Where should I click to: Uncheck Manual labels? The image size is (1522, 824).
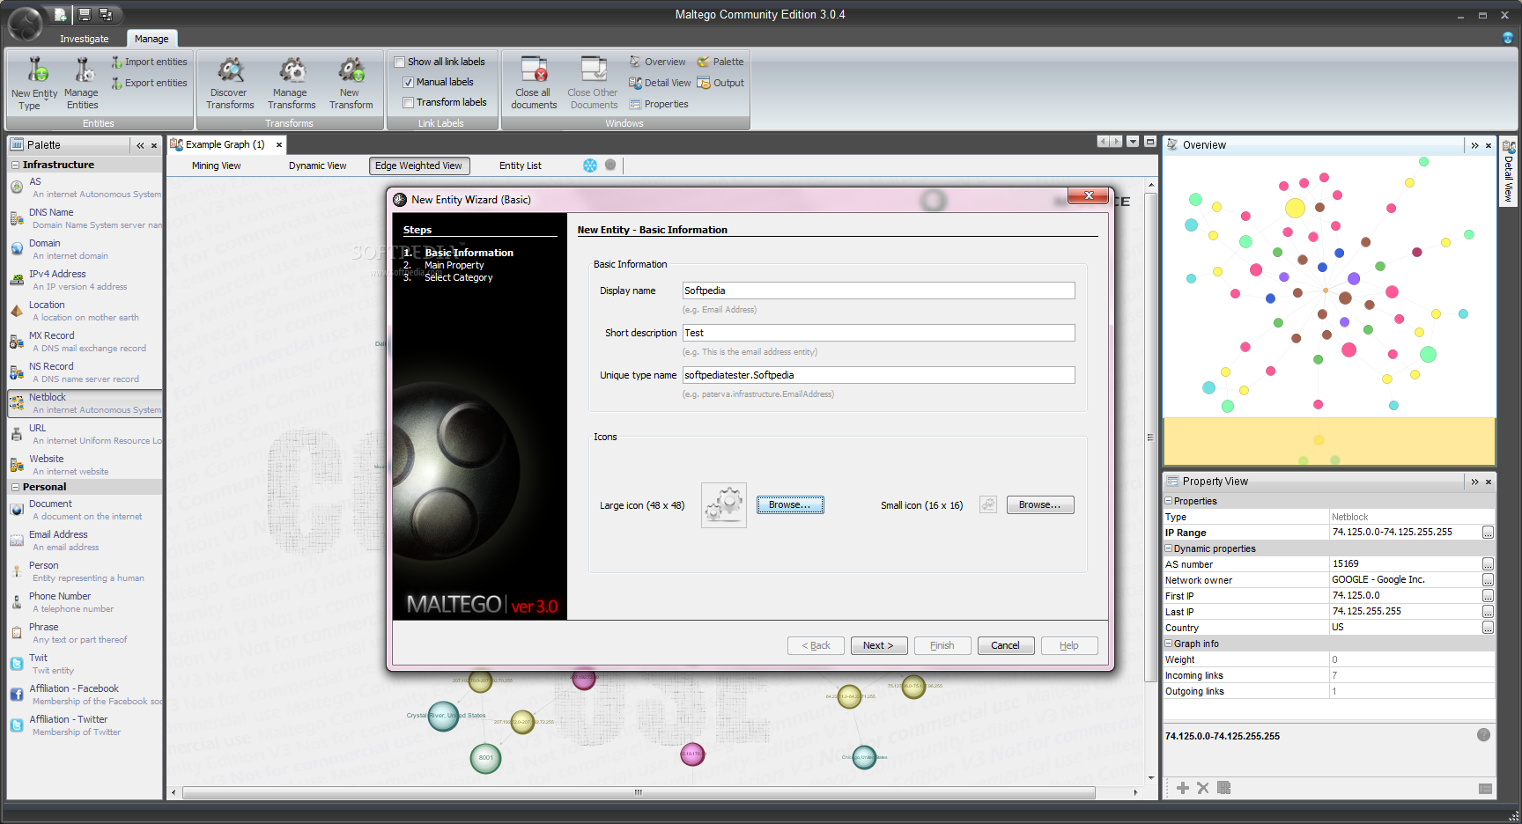(408, 82)
